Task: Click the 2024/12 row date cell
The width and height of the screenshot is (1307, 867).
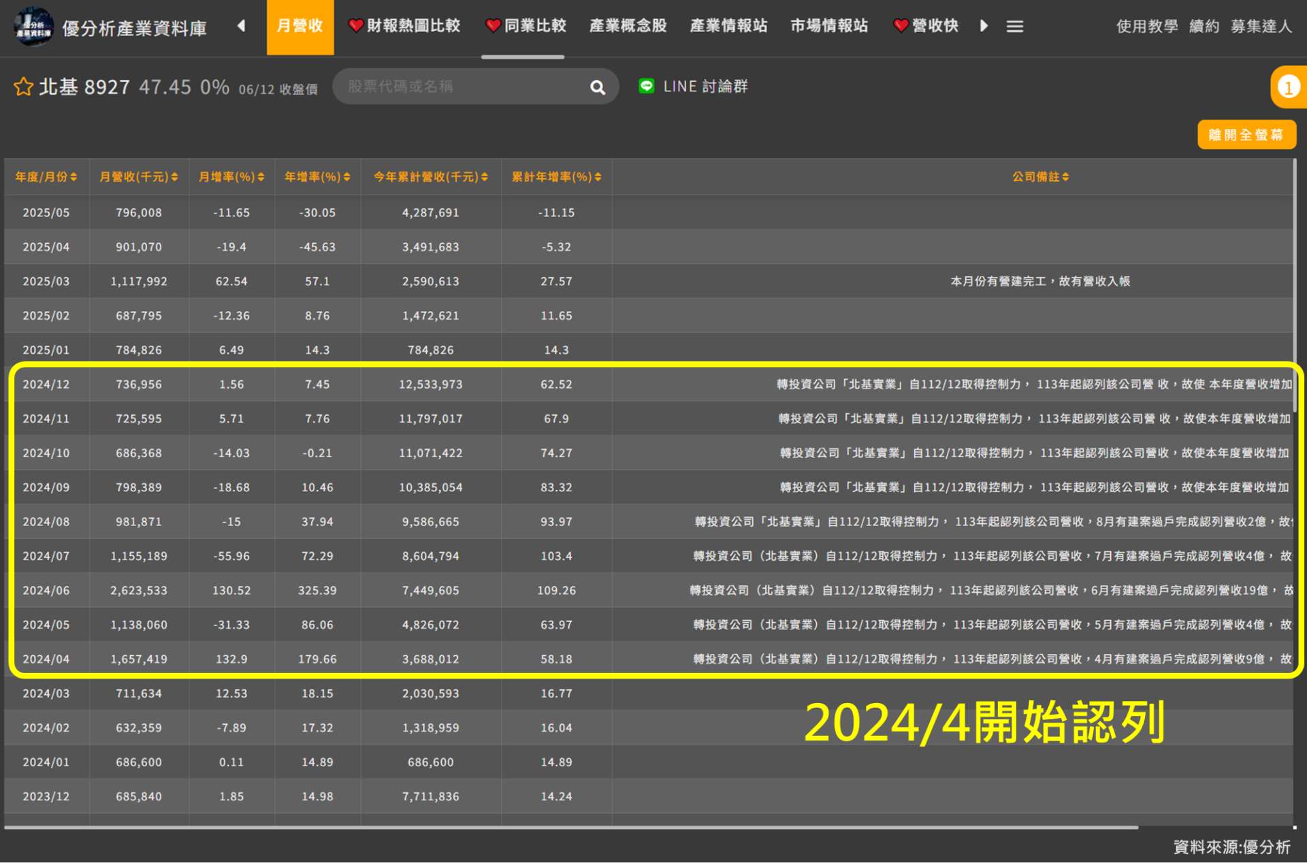Action: tap(46, 386)
